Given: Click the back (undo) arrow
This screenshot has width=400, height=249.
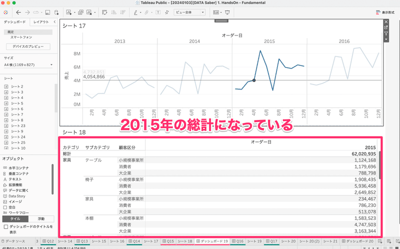Looking at the screenshot, I should (x=18, y=12).
